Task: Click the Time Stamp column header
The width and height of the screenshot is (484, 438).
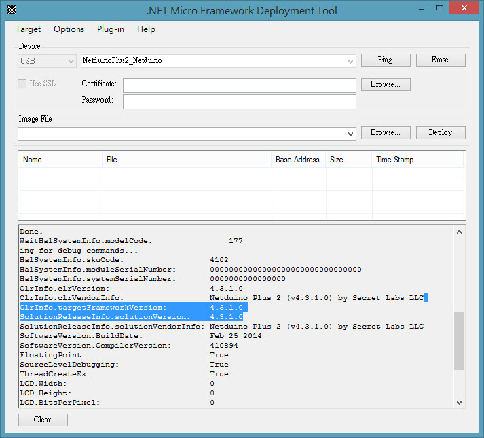Action: point(418,160)
